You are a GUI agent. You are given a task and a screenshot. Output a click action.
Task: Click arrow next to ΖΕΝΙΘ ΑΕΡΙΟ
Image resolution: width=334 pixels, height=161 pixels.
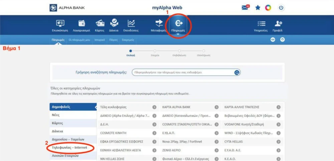(x=217, y=150)
